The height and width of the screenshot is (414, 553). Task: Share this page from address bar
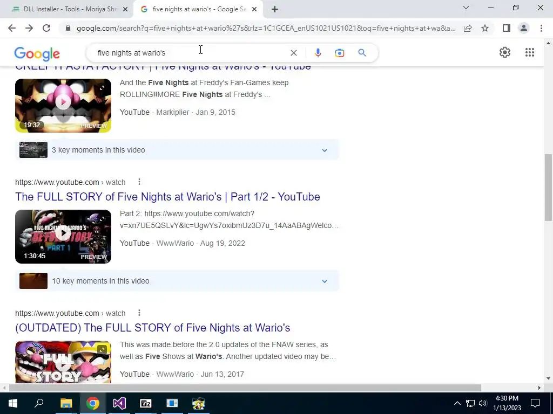468,28
